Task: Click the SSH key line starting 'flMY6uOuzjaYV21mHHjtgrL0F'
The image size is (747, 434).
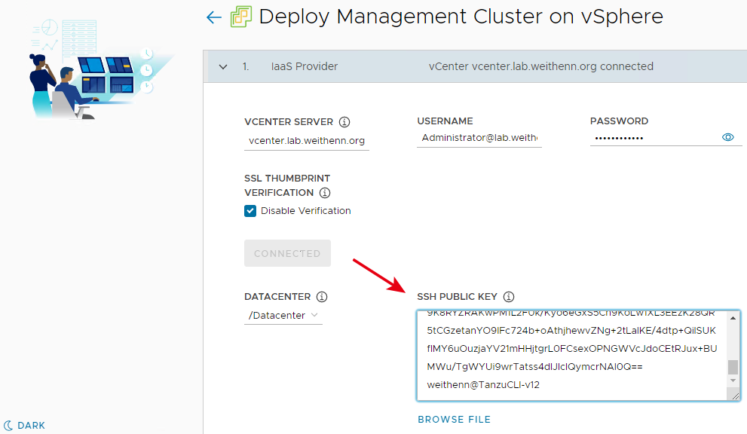Action: point(571,349)
